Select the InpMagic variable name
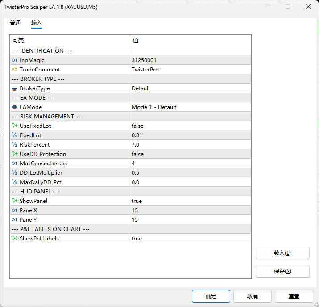 point(32,60)
